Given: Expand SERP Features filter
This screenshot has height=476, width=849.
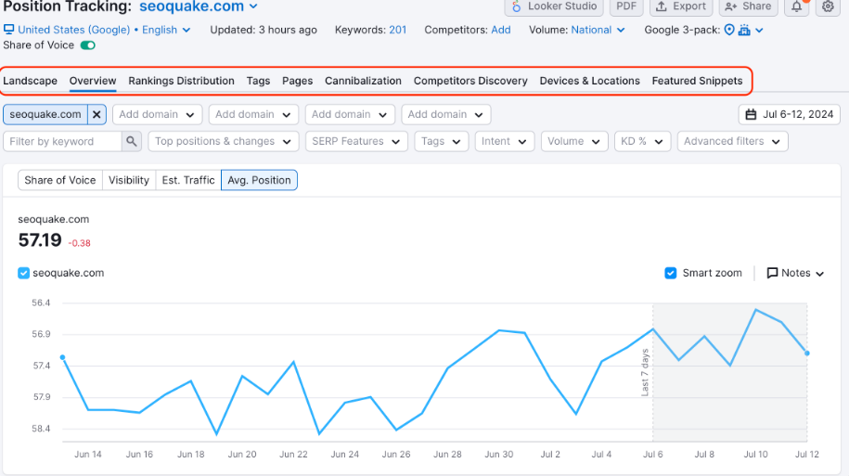Looking at the screenshot, I should click(356, 141).
